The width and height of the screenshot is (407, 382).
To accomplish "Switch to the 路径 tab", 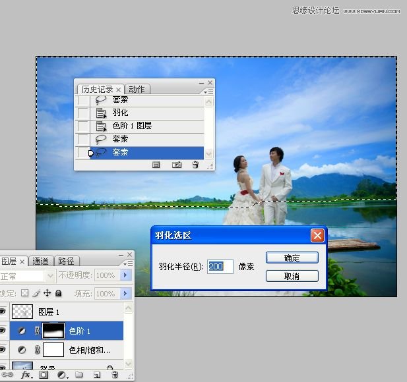I will coord(66,261).
